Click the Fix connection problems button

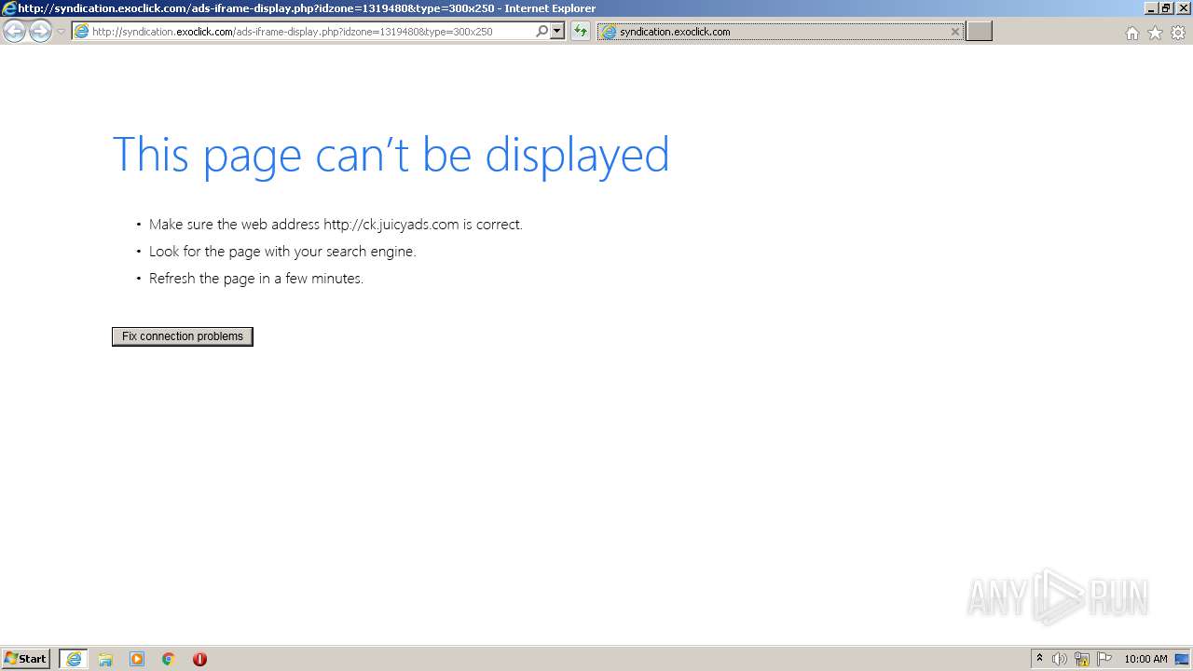pyautogui.click(x=183, y=336)
